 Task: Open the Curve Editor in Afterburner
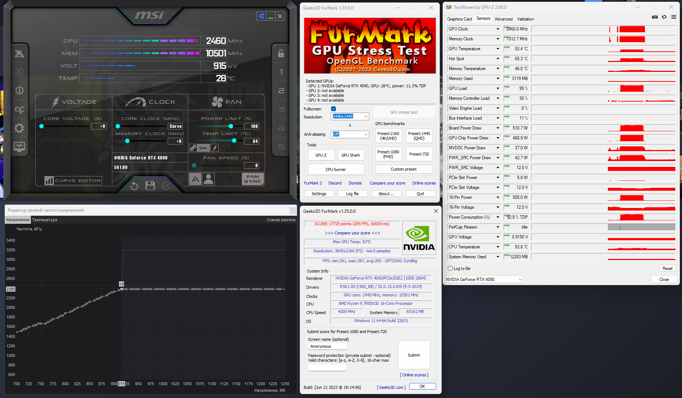73,180
